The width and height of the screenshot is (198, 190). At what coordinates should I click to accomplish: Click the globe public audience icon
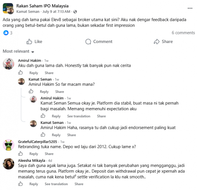(75, 12)
